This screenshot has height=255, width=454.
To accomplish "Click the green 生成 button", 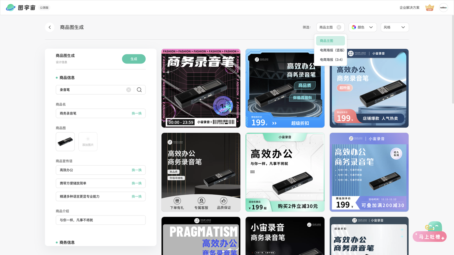I will coord(134,59).
